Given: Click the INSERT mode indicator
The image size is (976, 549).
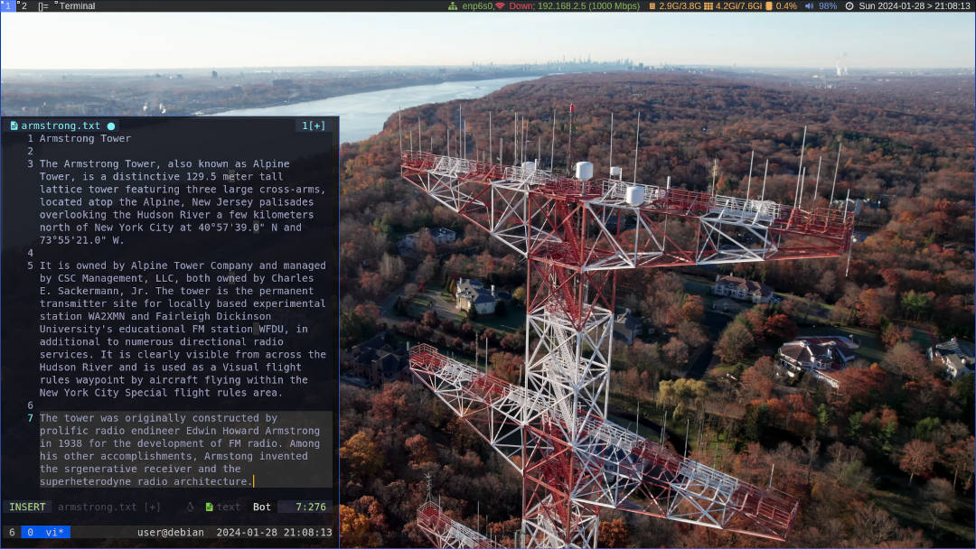Looking at the screenshot, I should (x=26, y=507).
